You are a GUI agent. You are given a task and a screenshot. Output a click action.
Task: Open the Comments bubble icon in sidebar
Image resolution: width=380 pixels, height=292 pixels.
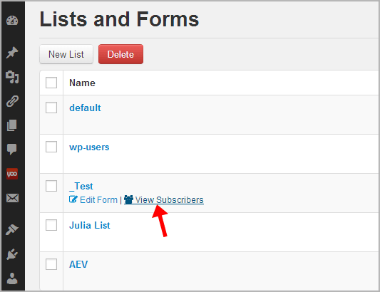click(12, 150)
